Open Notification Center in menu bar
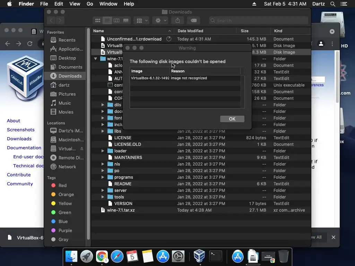The image size is (355, 266). point(344,4)
